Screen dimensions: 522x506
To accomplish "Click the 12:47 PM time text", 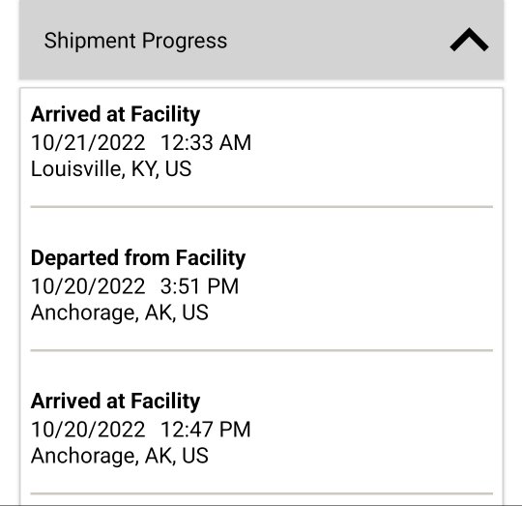I will tap(206, 429).
